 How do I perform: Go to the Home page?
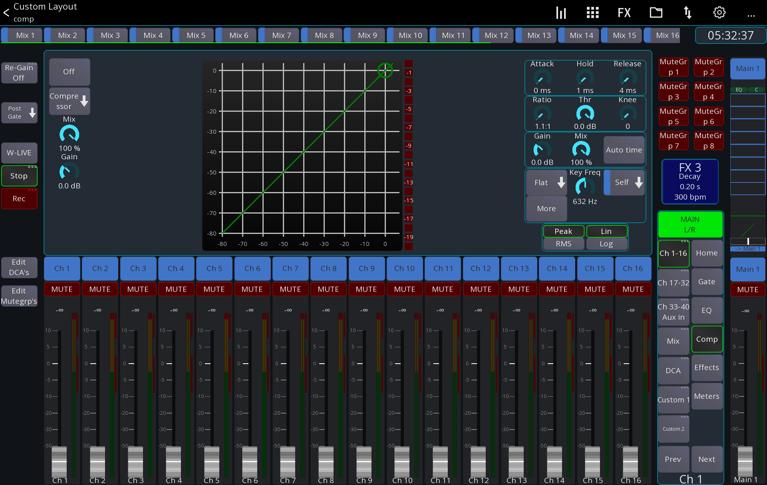(707, 253)
